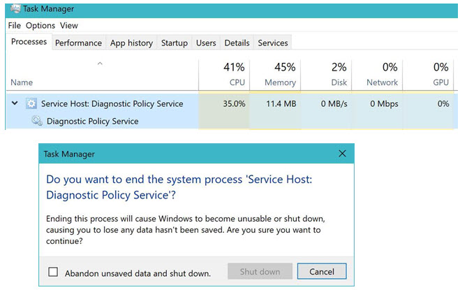This screenshot has height=290, width=474.
Task: Click the Task Manager title bar icon
Action: pyautogui.click(x=15, y=8)
